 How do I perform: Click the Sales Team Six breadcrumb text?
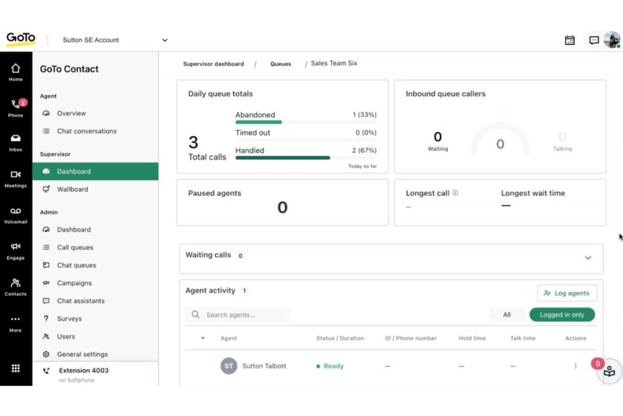334,63
